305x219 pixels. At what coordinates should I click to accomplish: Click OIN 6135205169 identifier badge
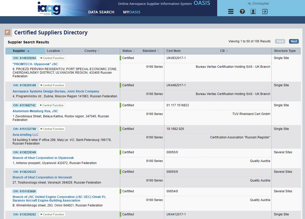coord(24,85)
